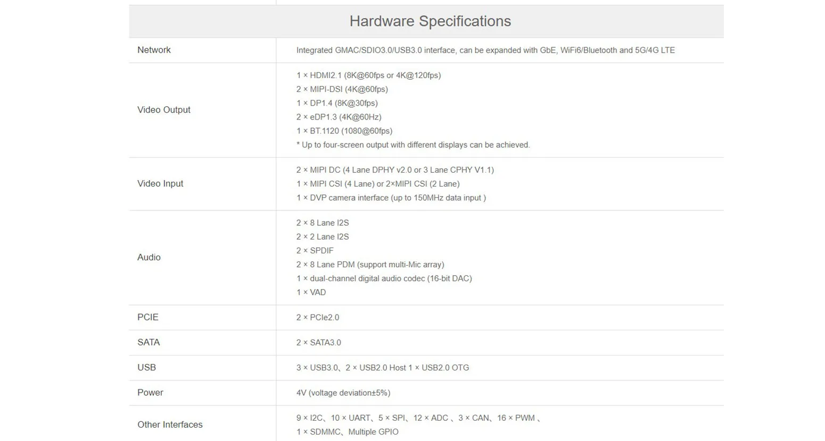The image size is (825, 441).
Task: Click the Power row label
Action: pos(150,393)
